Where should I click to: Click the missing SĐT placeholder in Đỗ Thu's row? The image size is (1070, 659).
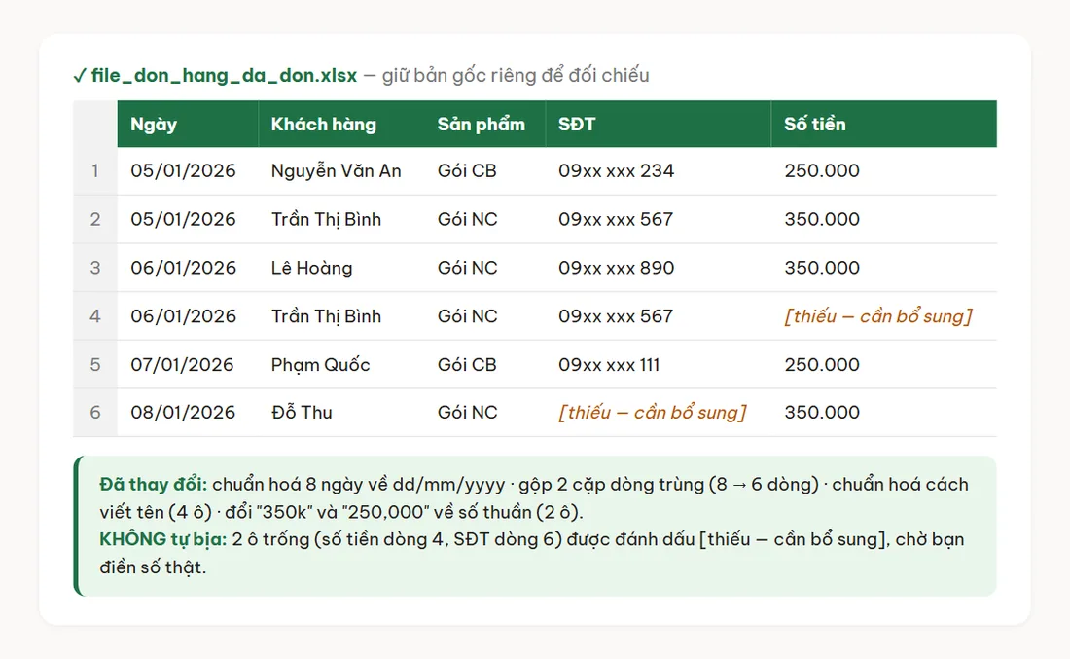653,413
